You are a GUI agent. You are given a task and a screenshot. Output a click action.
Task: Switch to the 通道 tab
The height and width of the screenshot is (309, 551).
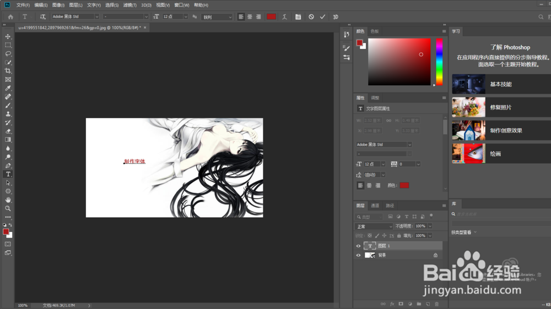[x=375, y=206]
